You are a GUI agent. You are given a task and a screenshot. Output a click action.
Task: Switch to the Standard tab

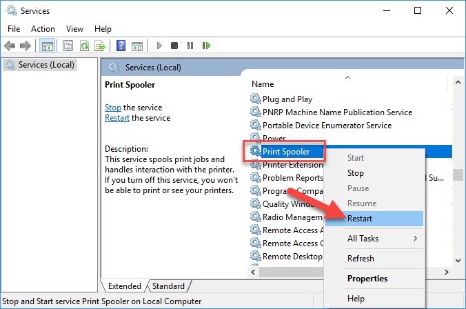(168, 286)
